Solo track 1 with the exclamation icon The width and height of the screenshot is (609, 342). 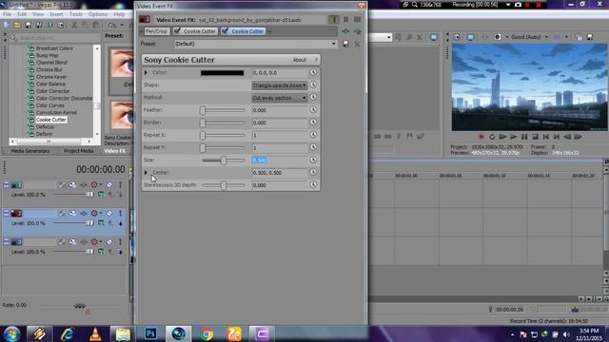coord(121,185)
